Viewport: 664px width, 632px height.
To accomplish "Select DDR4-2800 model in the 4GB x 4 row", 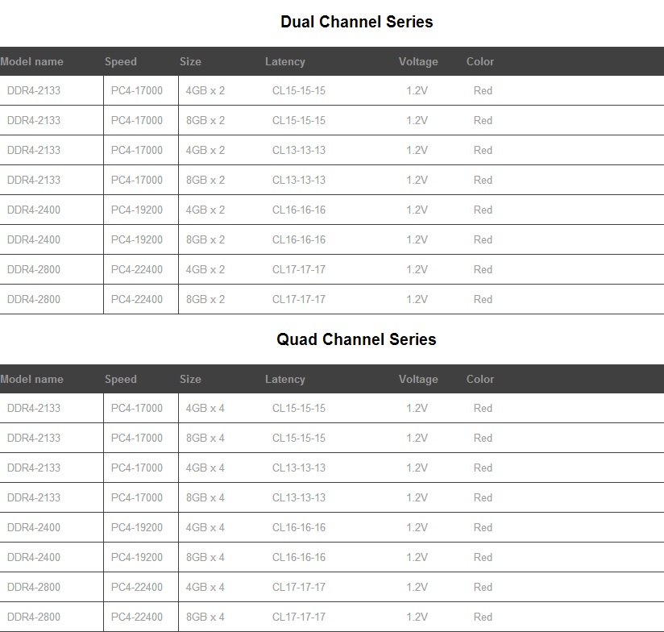I will click(34, 587).
